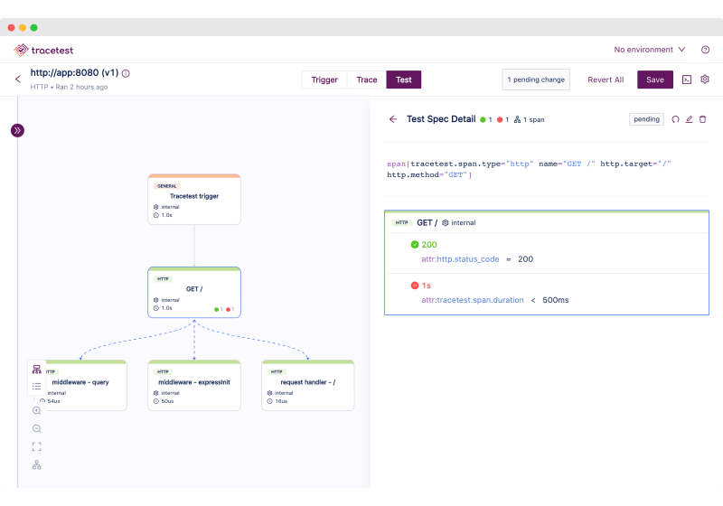Edit the test spec with pencil icon

[689, 119]
